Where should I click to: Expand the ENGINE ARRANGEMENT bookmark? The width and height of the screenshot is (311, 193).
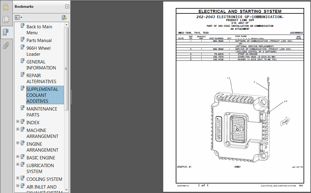click(18, 143)
